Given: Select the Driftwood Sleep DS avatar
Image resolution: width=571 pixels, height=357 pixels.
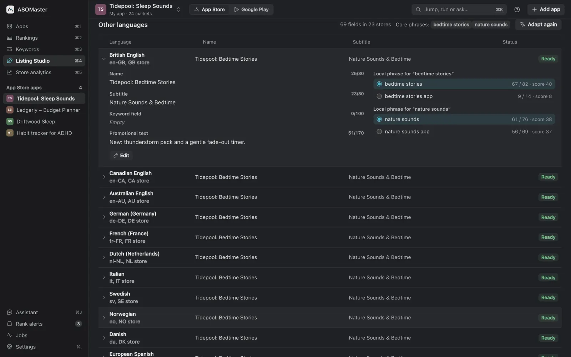Looking at the screenshot, I should tap(10, 121).
